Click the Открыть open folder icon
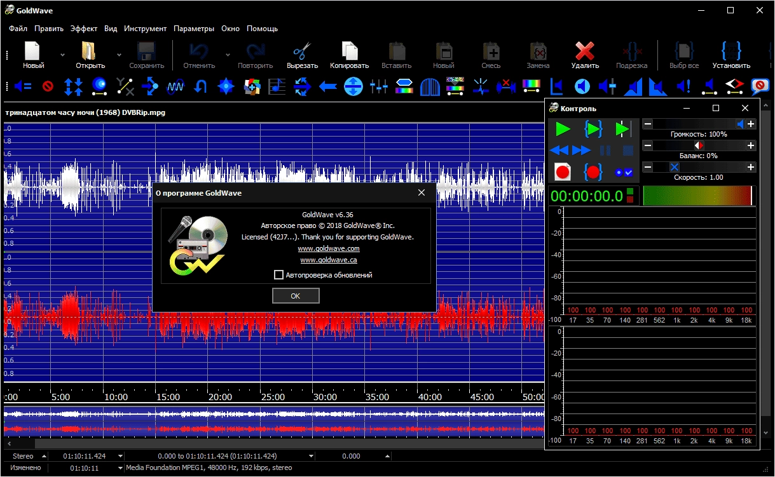Viewport: 775px width, 477px height. tap(90, 51)
